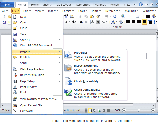
Task: Click the horizontal scrollbar right arrow
Action: [153, 105]
